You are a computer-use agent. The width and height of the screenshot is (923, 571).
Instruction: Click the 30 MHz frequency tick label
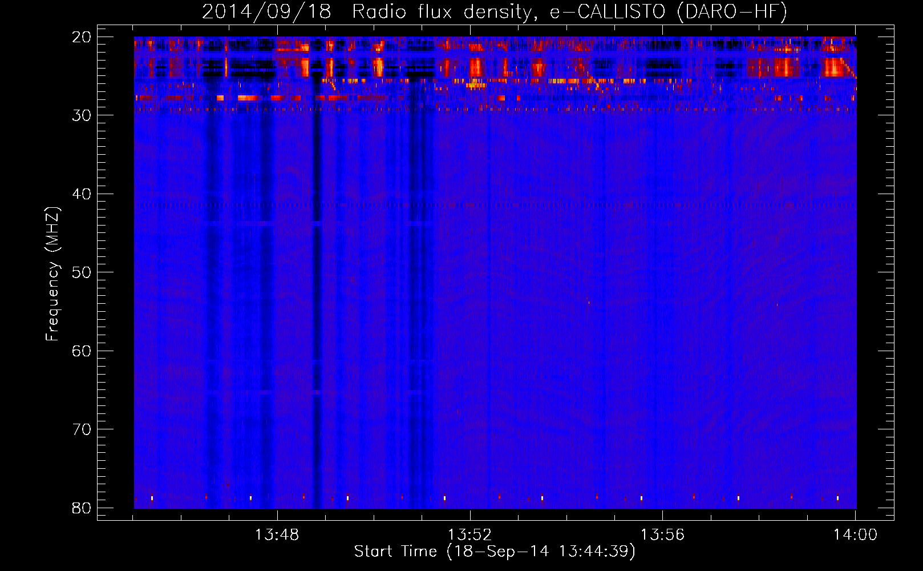pos(82,115)
